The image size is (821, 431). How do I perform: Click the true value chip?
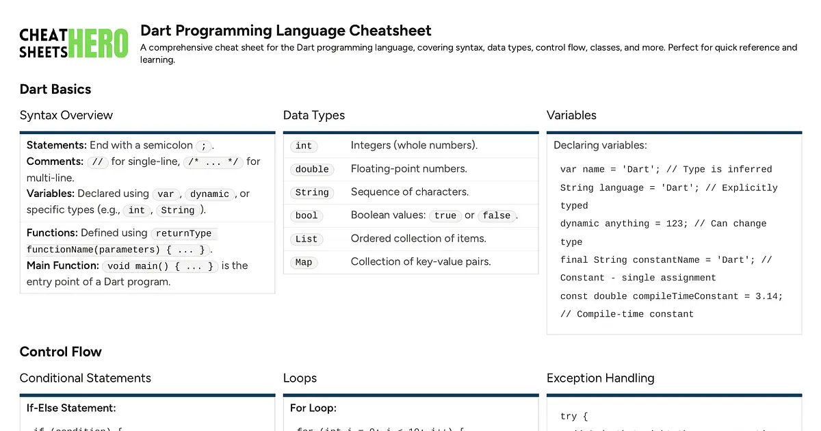pos(445,215)
